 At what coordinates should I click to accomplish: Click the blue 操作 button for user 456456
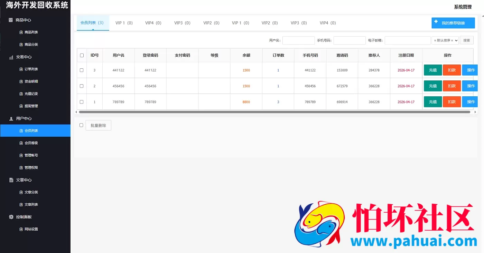point(470,86)
